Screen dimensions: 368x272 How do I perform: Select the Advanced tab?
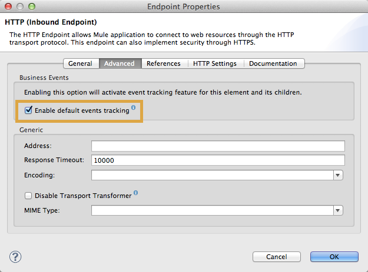pyautogui.click(x=120, y=63)
